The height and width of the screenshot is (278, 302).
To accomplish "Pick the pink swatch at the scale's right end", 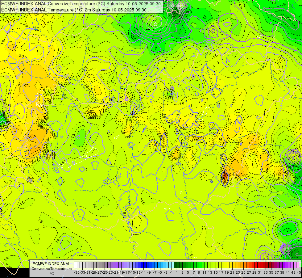I will tap(298, 265).
